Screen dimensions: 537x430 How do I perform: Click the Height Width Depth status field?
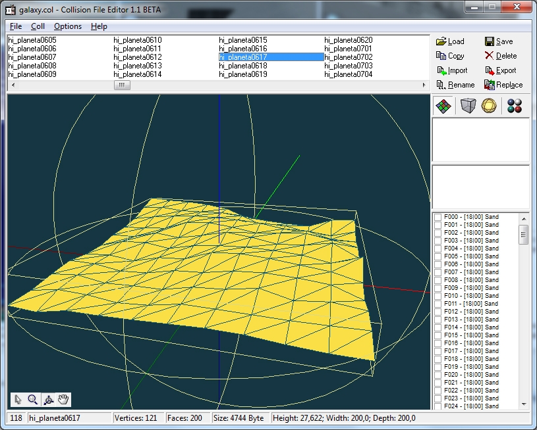pyautogui.click(x=401, y=418)
